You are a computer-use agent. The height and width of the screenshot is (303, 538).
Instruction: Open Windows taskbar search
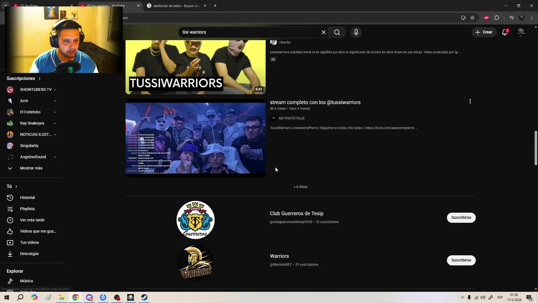20,298
